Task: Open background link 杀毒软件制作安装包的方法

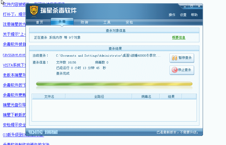Action: (x=26, y=144)
